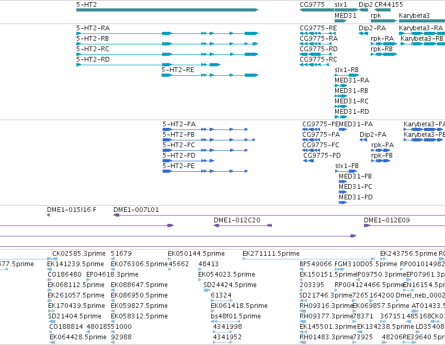
Task: Select transcript MED31-RB
Action: click(x=341, y=96)
